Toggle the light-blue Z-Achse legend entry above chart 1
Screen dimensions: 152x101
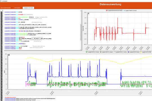point(130,11)
